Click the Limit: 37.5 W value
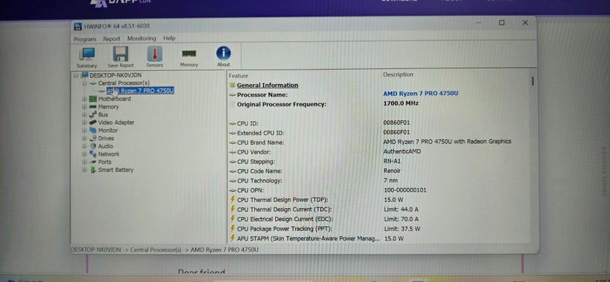Viewport: 610px width, 282px height. coord(402,229)
